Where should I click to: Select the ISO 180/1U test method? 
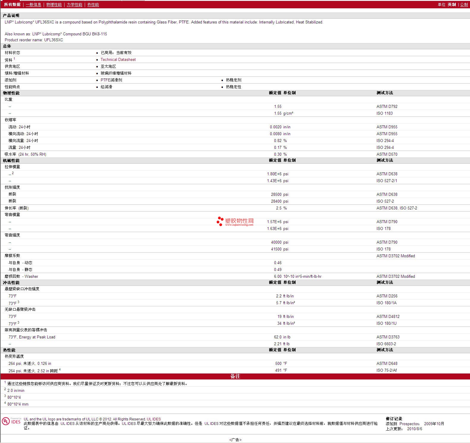click(x=386, y=323)
